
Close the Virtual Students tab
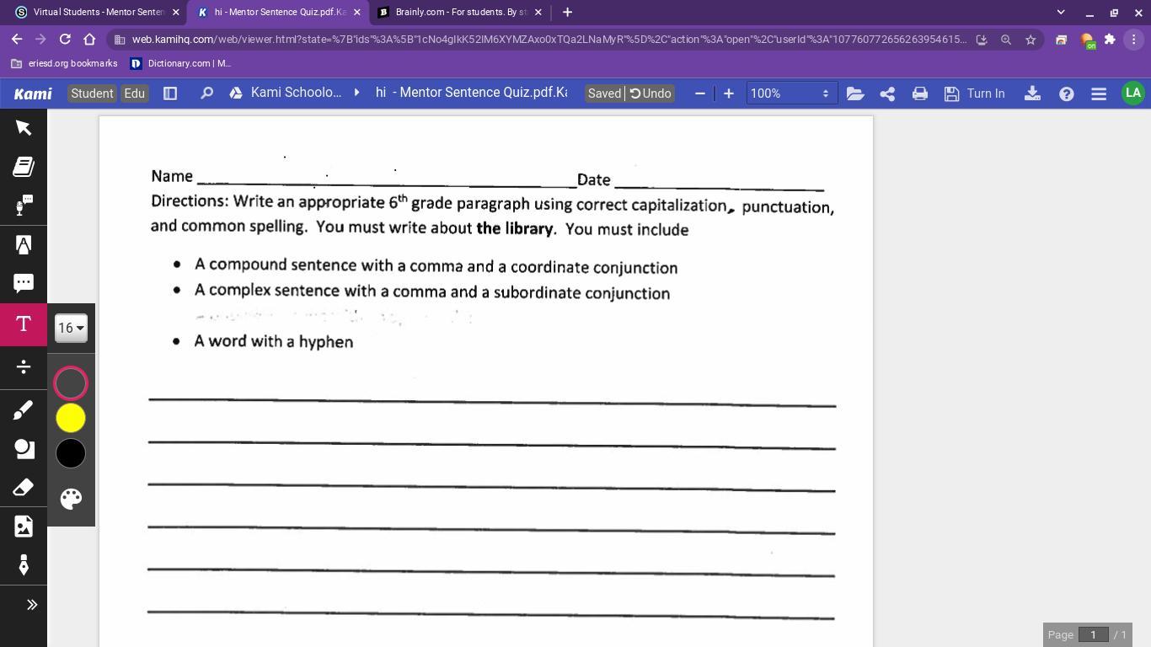175,12
